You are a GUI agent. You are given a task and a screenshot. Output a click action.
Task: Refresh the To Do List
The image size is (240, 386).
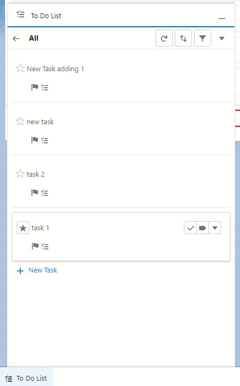point(164,38)
